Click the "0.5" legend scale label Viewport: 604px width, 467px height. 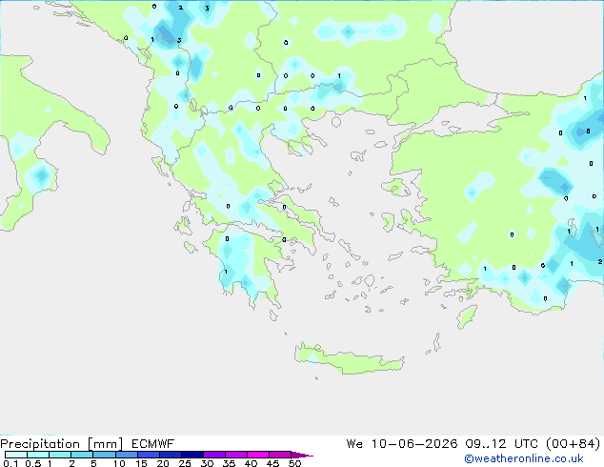[33, 463]
